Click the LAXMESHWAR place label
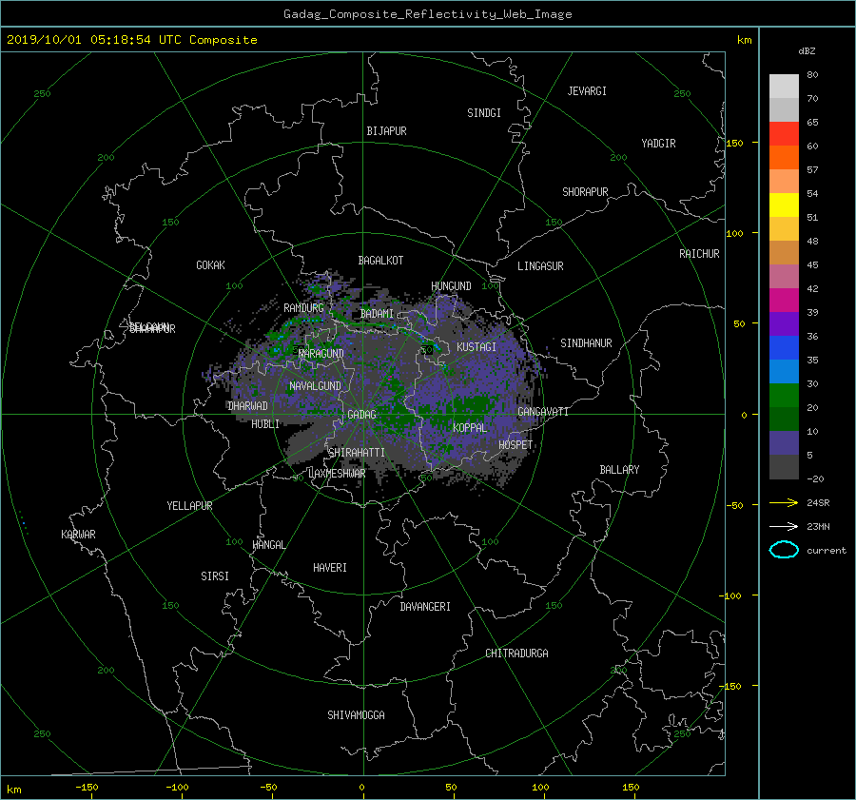 point(337,474)
